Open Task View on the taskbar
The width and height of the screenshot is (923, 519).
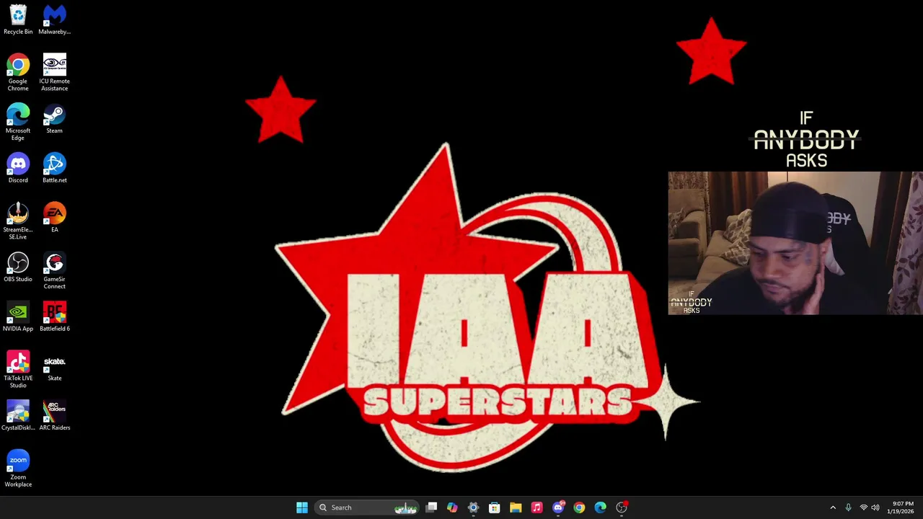coord(431,507)
